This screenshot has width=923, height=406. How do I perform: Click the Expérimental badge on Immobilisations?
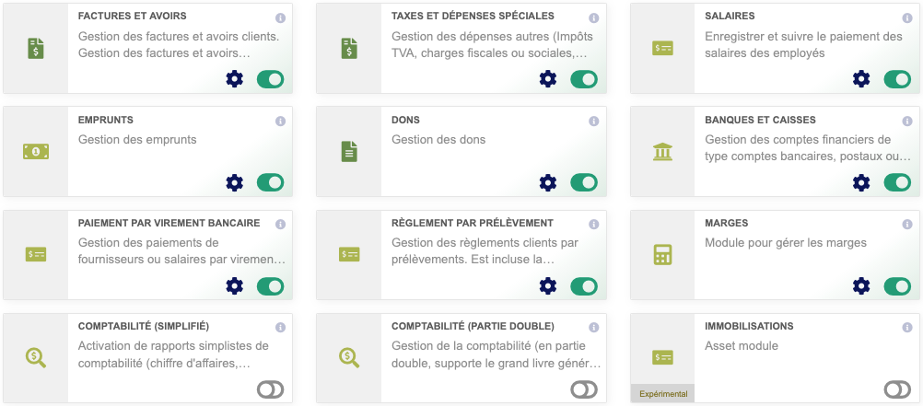tap(663, 394)
